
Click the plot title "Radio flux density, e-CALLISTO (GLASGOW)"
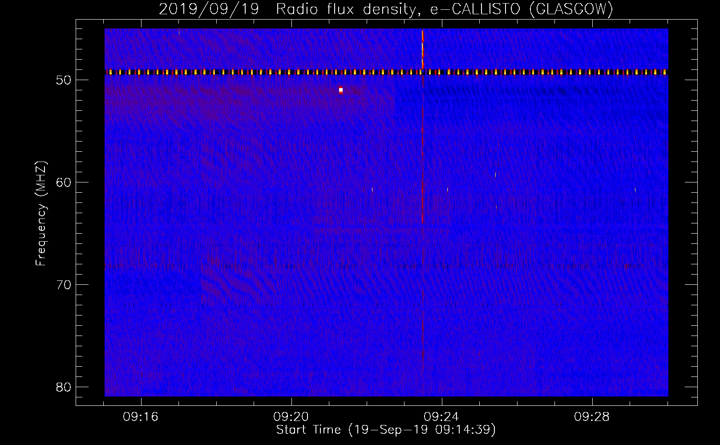[445, 9]
